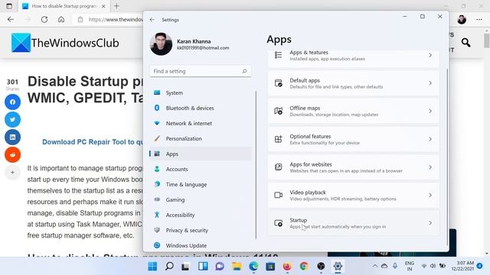Share article on Facebook
This screenshot has width=490, height=275.
click(12, 102)
